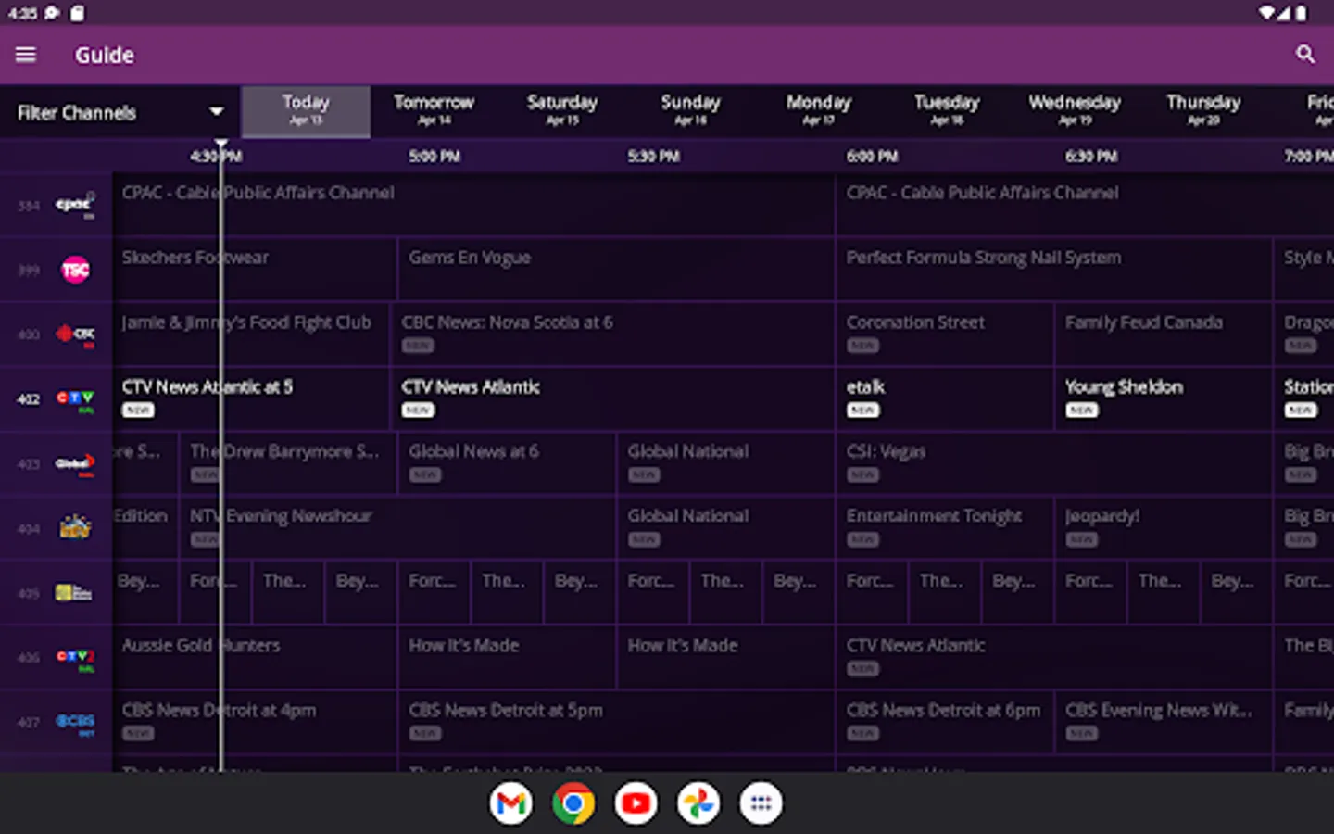Click the 5:00 PM time label
The height and width of the screenshot is (834, 1334).
[x=434, y=157]
